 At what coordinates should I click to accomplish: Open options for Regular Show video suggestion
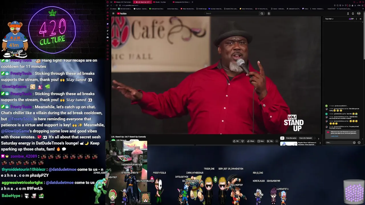click(x=320, y=143)
